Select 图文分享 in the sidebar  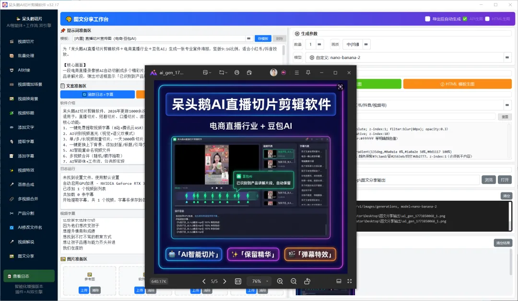click(x=26, y=256)
